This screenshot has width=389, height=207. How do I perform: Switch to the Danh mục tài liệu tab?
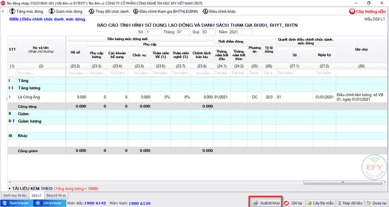point(15,195)
